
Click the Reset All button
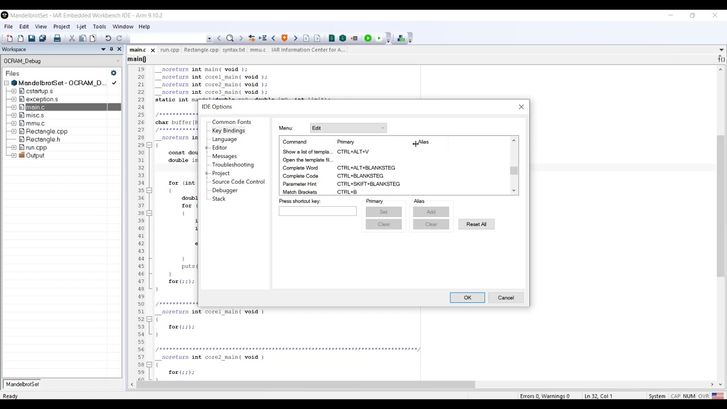coord(476,224)
